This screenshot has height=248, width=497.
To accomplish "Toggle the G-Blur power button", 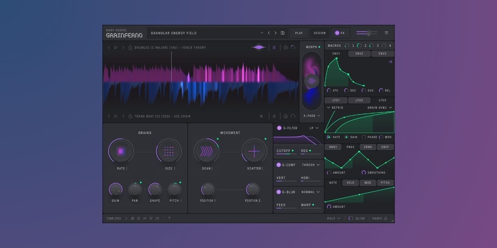I will pos(279,192).
